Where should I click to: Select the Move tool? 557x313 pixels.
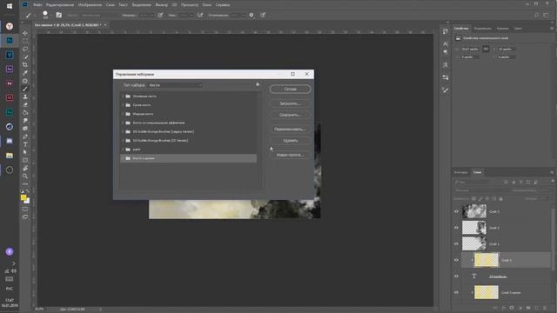25,33
